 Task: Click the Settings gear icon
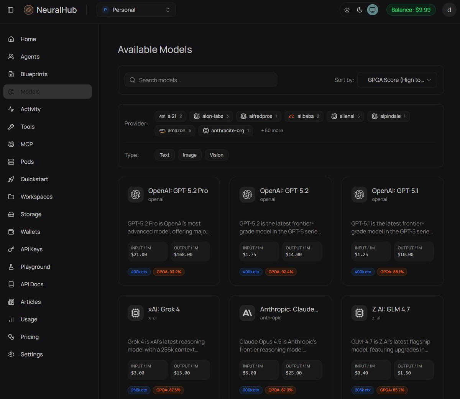(x=11, y=355)
